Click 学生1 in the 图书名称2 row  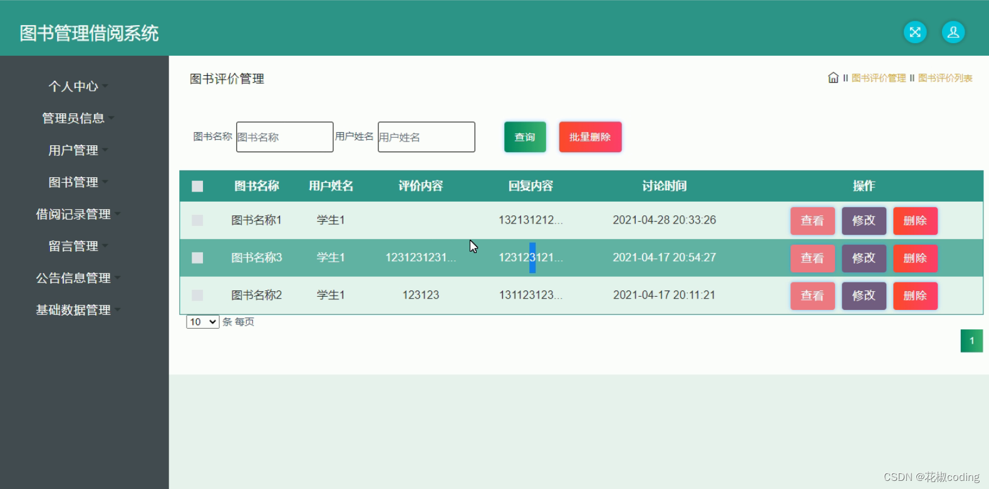tap(331, 295)
